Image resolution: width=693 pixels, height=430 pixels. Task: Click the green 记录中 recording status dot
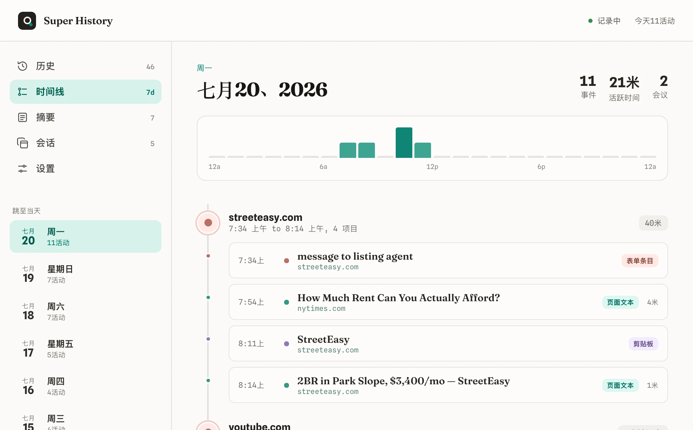[x=590, y=21]
